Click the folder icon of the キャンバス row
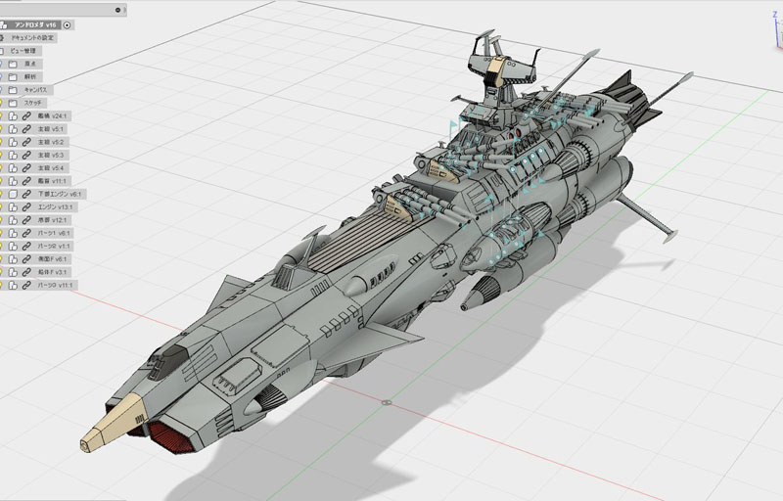The height and width of the screenshot is (501, 783). click(x=14, y=90)
